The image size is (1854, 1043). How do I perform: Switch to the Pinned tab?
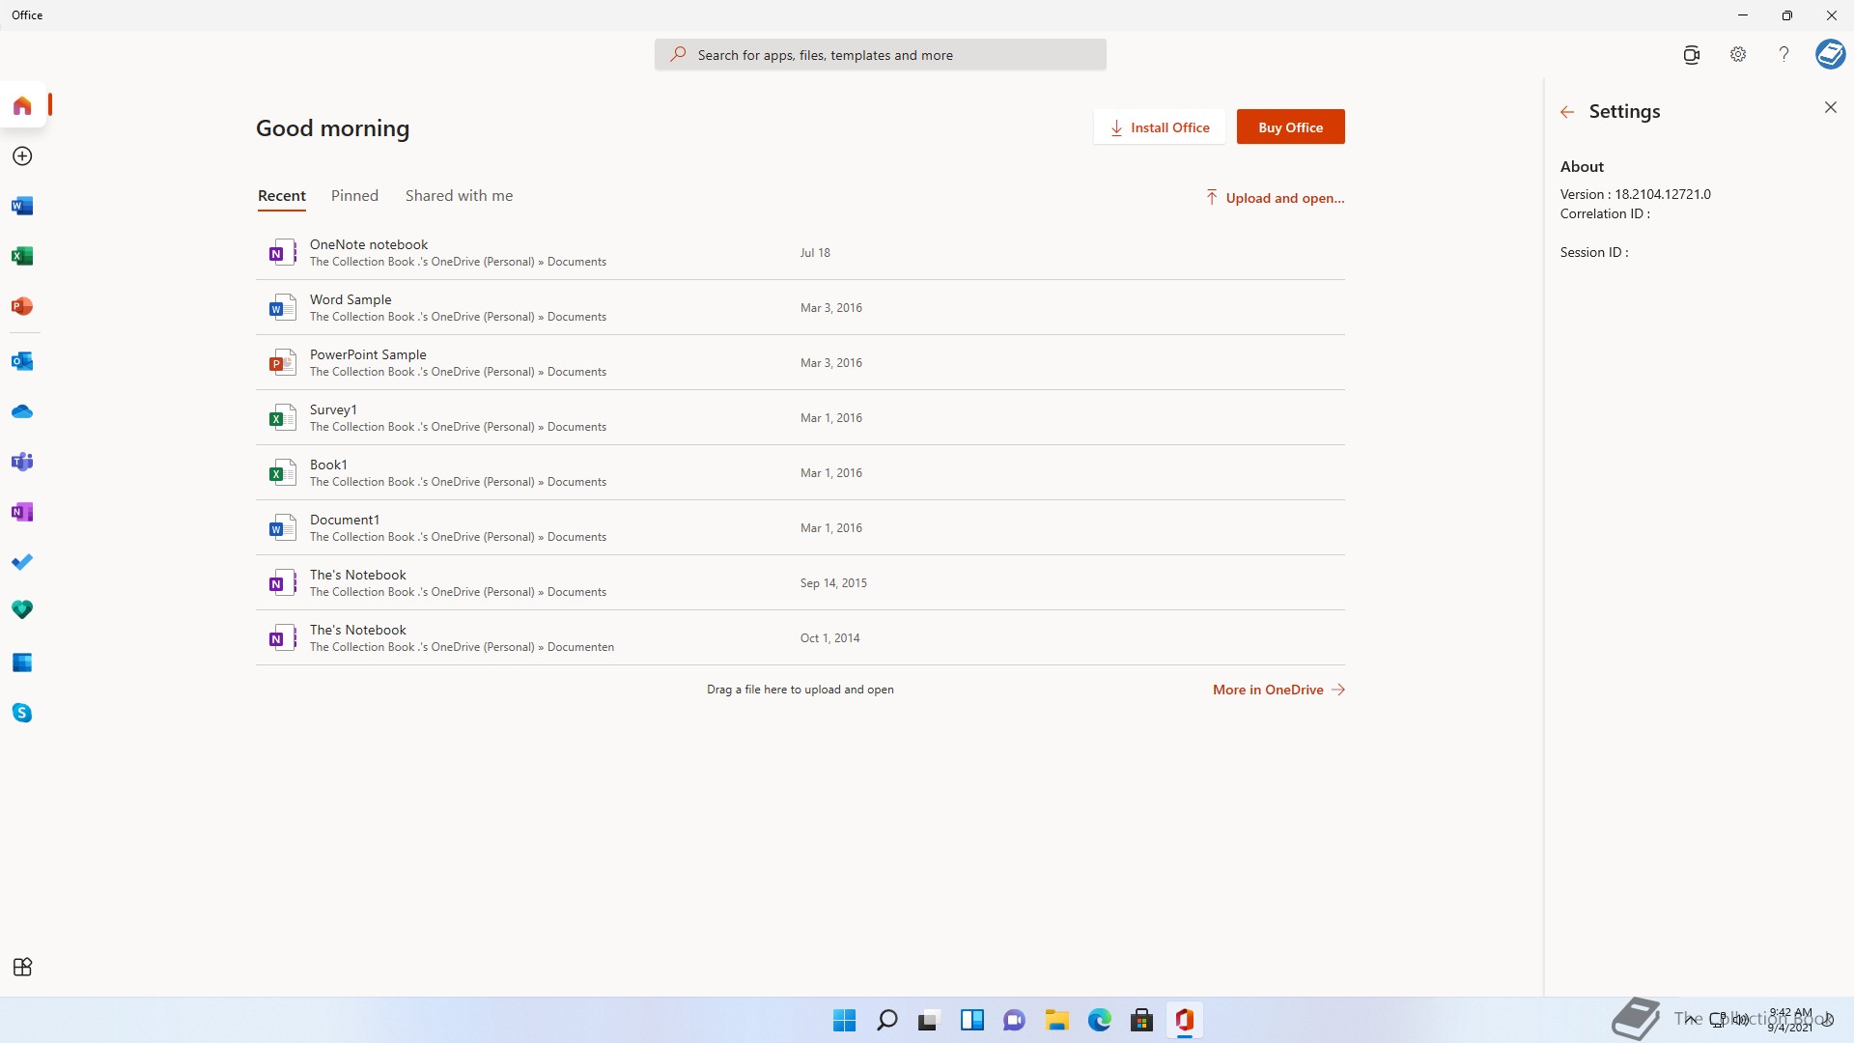[354, 196]
